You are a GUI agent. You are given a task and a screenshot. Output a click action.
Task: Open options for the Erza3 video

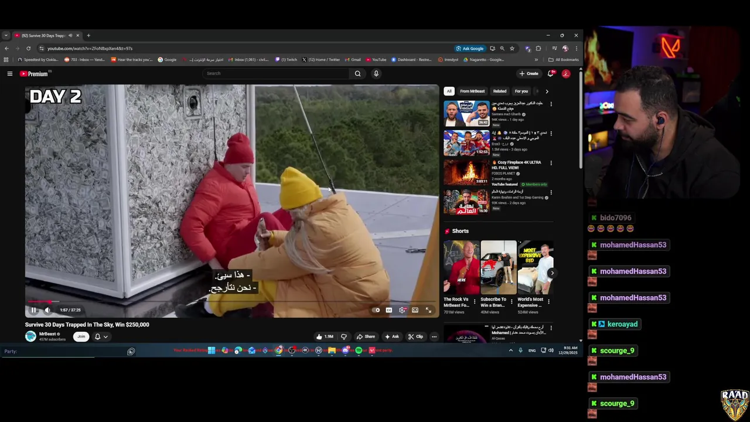pyautogui.click(x=551, y=134)
